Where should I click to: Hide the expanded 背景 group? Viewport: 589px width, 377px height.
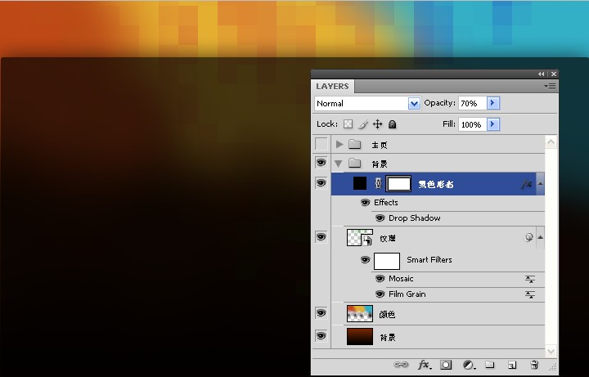click(321, 163)
